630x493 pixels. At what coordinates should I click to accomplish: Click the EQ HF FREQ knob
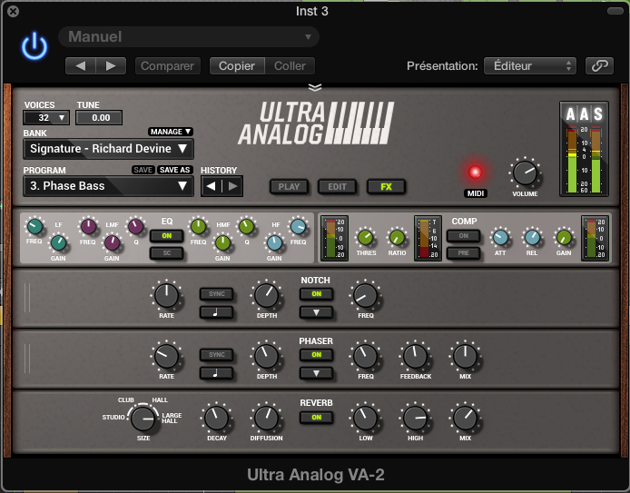tap(298, 227)
